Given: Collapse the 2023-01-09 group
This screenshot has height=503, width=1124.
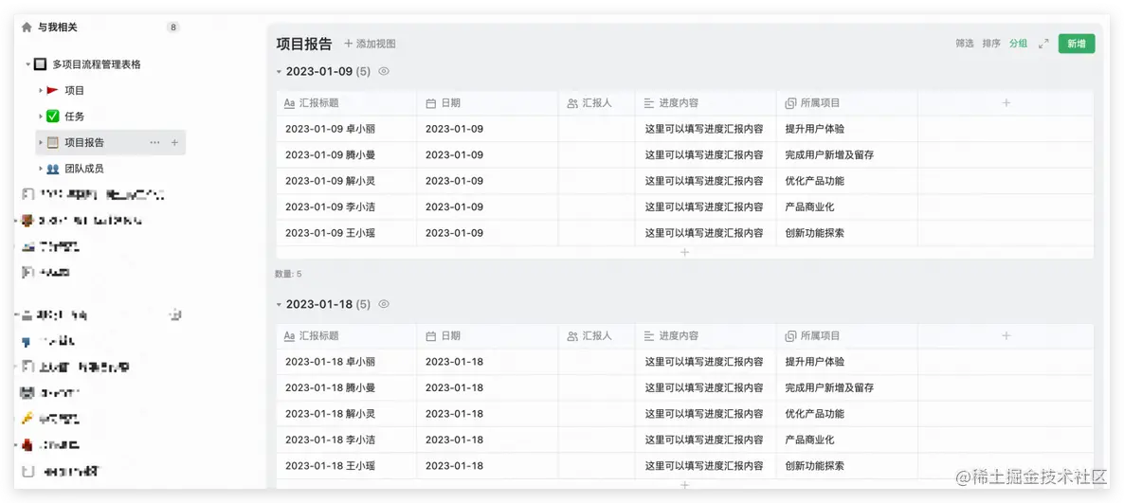Looking at the screenshot, I should point(279,72).
